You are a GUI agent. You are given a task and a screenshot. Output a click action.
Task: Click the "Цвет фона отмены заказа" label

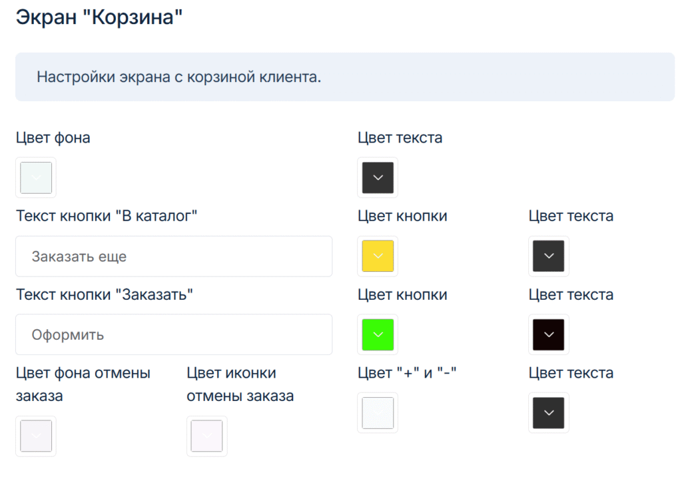83,384
